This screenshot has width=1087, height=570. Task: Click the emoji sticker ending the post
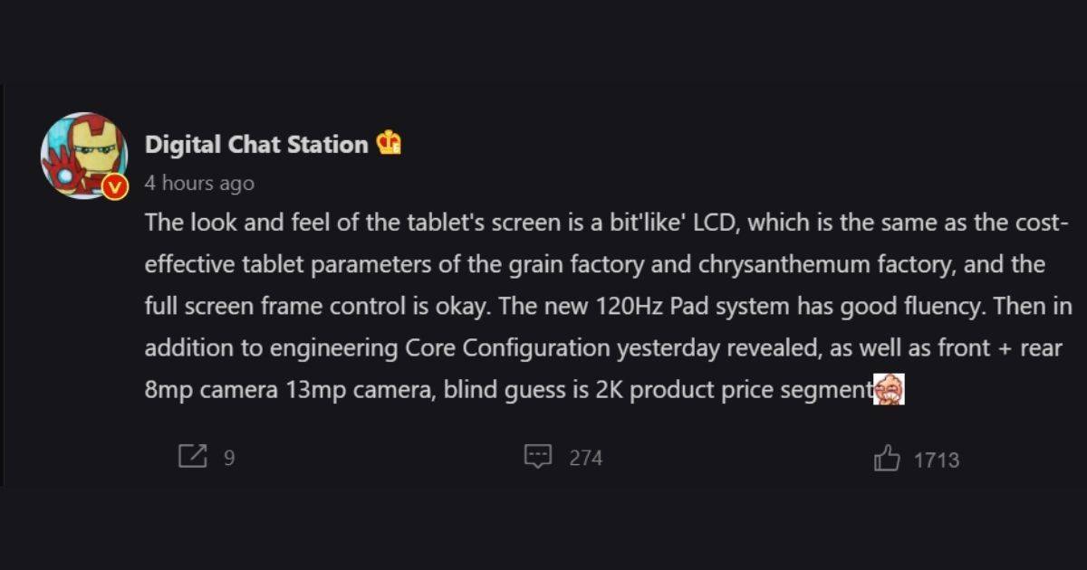pos(889,391)
